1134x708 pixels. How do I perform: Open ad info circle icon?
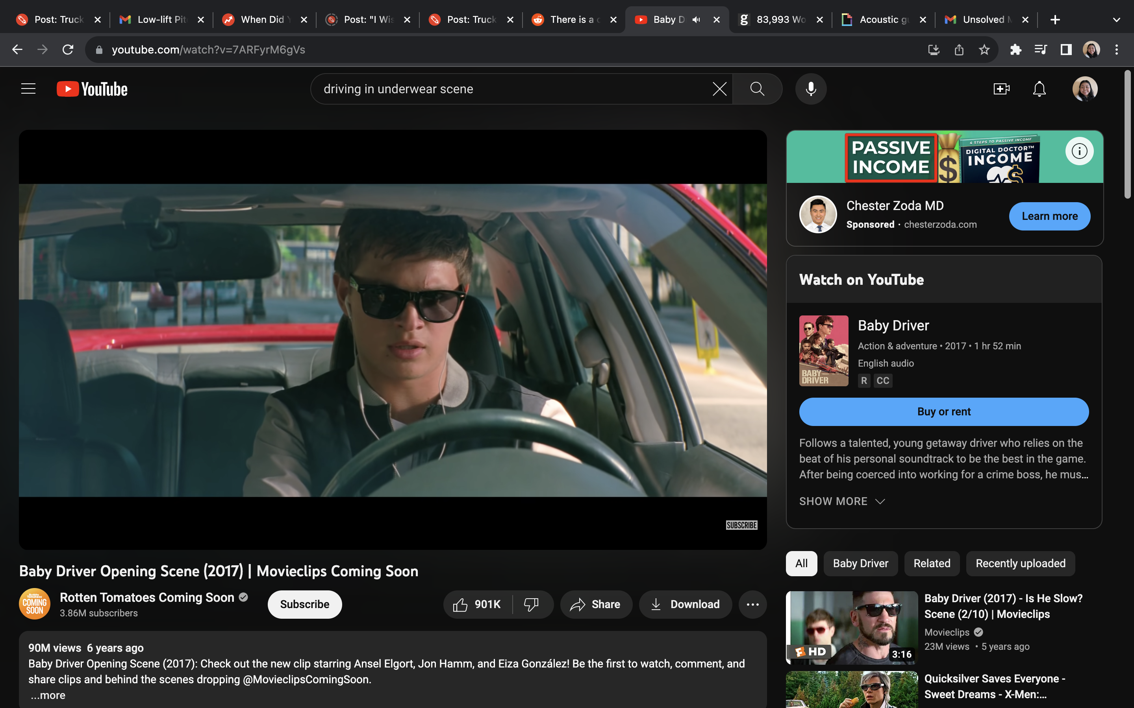[x=1079, y=151]
